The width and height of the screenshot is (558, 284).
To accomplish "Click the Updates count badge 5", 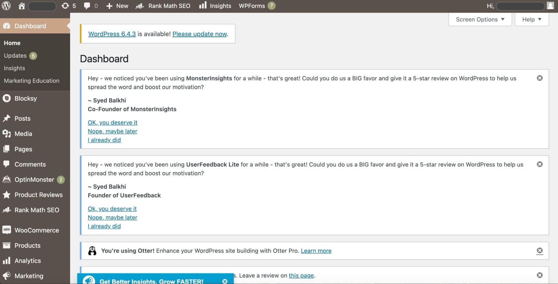I will click(x=33, y=56).
